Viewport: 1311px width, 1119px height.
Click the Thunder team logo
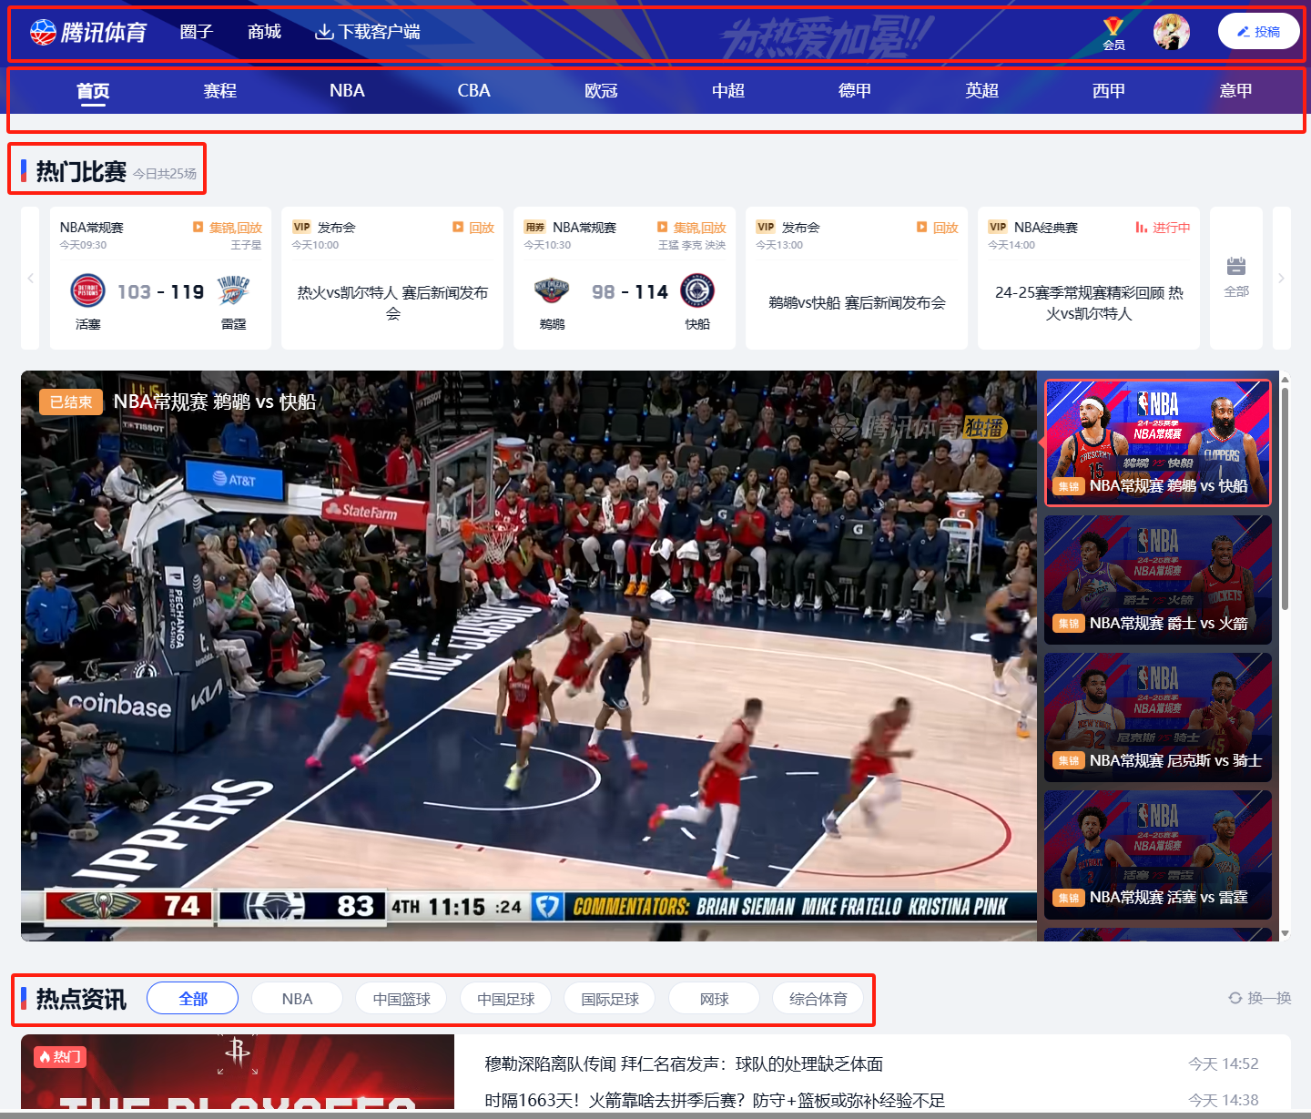tap(233, 291)
